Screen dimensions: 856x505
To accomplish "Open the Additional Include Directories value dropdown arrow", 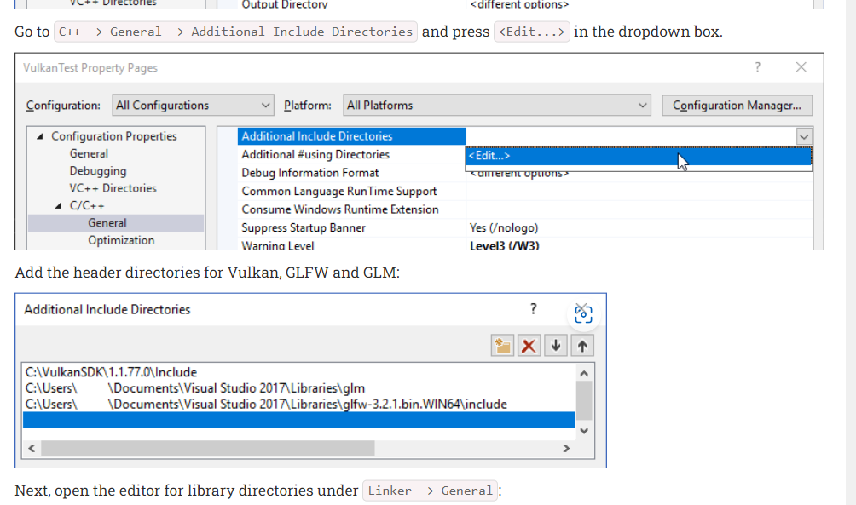I will [804, 136].
